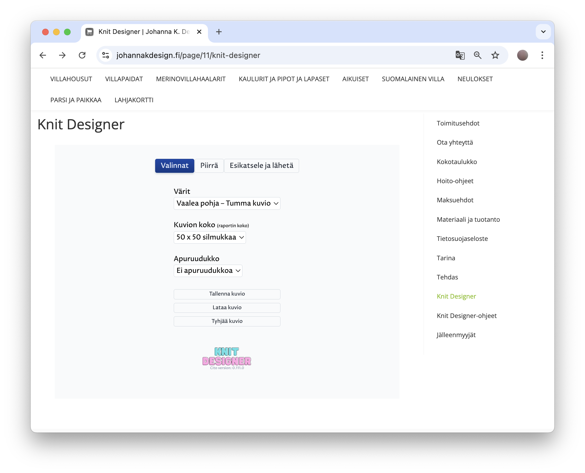Open the Ota yhteyttä sidebar link
The height and width of the screenshot is (473, 585).
coord(455,142)
